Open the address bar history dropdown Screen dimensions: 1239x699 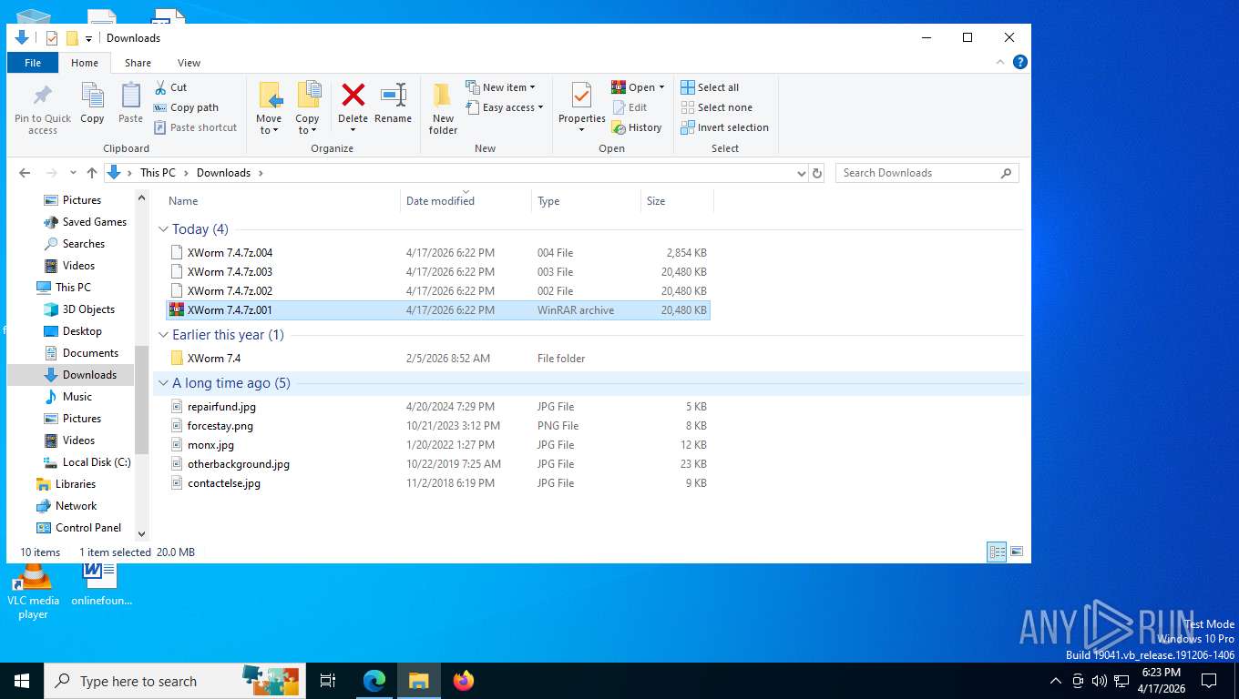(x=801, y=173)
